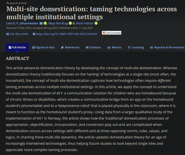Open the doi.org/10.1080/1369118X.2023.2255644 link
Viewport: 185px width, 155px height.
coord(66,34)
